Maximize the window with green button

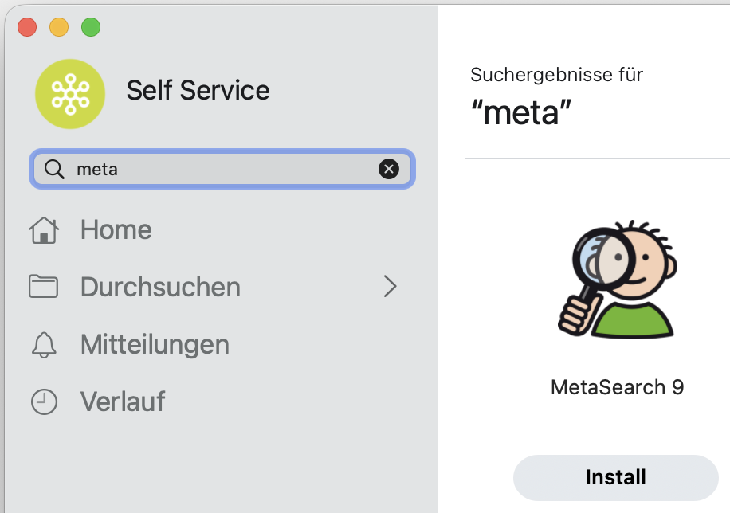pyautogui.click(x=91, y=27)
